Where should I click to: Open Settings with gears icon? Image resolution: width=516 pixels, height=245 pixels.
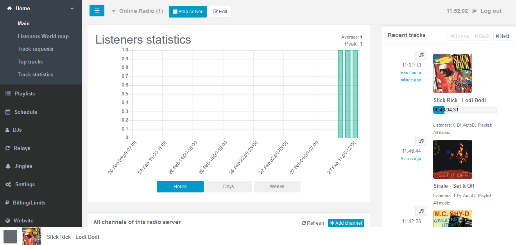[x=25, y=184]
